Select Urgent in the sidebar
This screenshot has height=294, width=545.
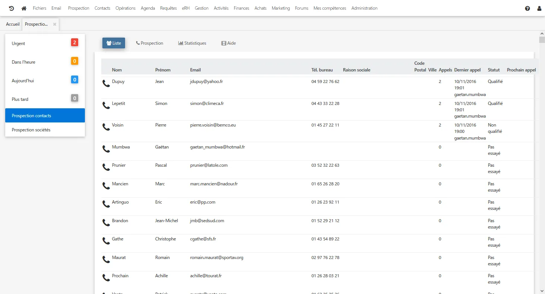(45, 43)
